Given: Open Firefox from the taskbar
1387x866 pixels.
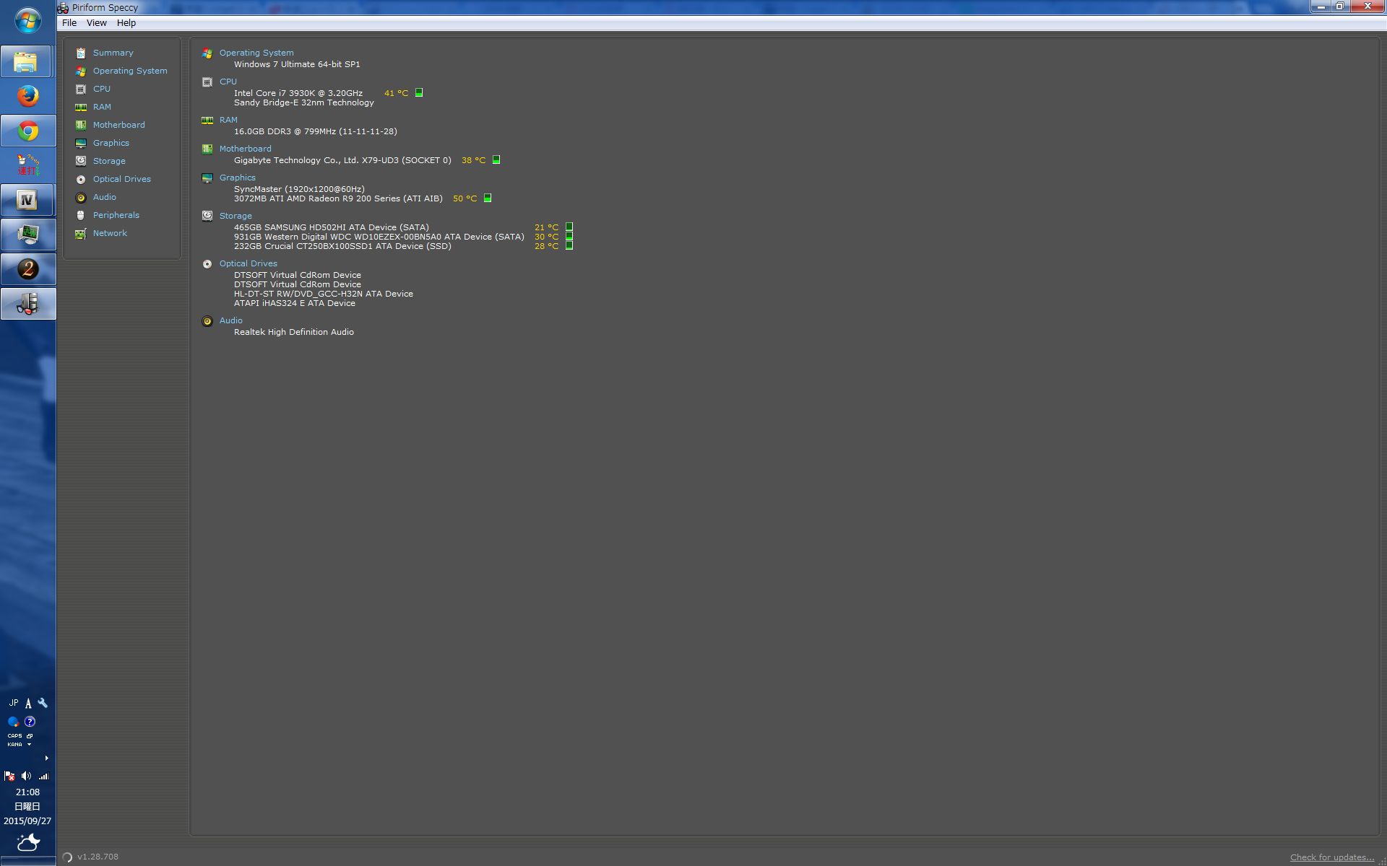Looking at the screenshot, I should [x=28, y=96].
